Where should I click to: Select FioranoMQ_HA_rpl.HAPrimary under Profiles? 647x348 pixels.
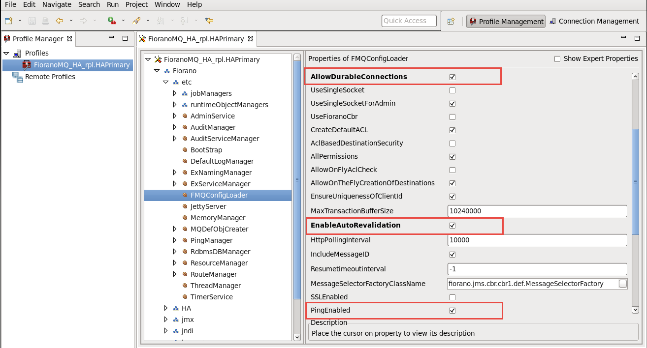click(81, 65)
